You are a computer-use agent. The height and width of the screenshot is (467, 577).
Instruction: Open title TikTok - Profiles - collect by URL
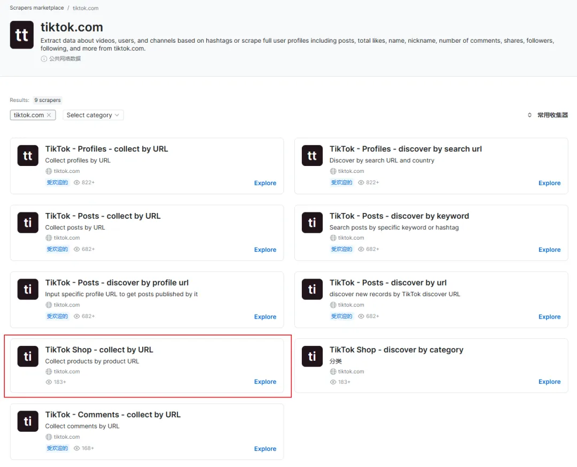[x=106, y=149]
